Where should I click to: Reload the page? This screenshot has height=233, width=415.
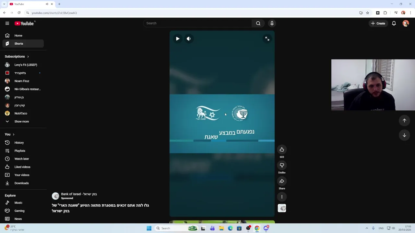point(19,13)
